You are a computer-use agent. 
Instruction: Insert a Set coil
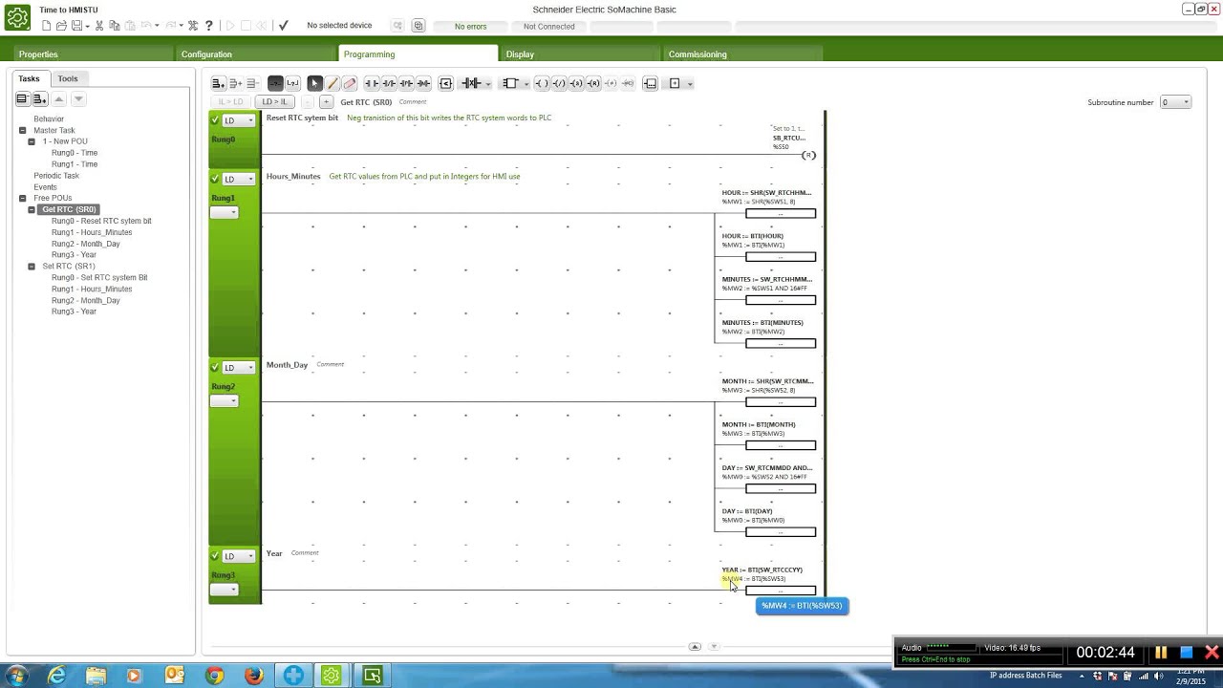point(575,83)
